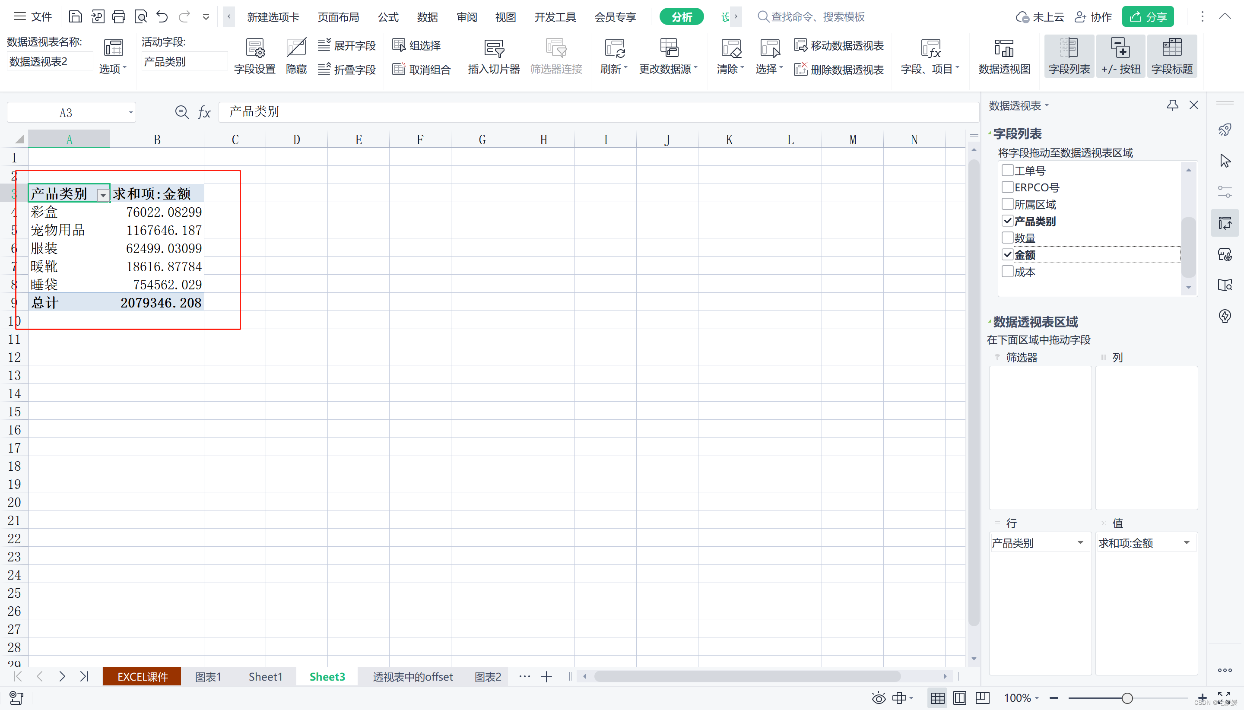Pin the PivotTable pane
The height and width of the screenshot is (710, 1244).
[1172, 105]
